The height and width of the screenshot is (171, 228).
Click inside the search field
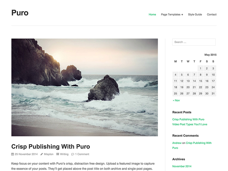pos(194,42)
